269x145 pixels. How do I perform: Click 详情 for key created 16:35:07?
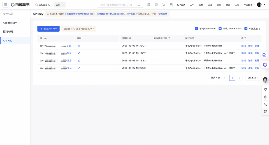tap(250, 46)
